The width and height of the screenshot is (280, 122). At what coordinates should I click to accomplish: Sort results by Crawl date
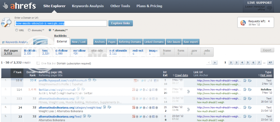181,75
